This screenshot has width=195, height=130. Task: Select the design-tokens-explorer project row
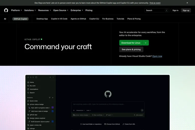tap(36, 118)
